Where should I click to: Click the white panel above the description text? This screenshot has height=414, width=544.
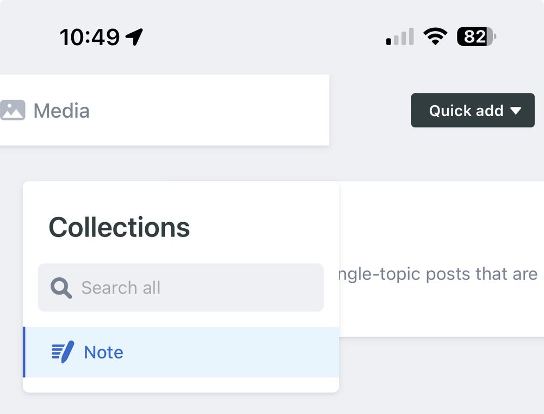pos(441,222)
